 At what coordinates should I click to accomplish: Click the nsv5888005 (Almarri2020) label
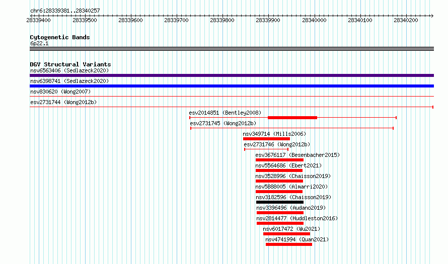pyautogui.click(x=291, y=187)
